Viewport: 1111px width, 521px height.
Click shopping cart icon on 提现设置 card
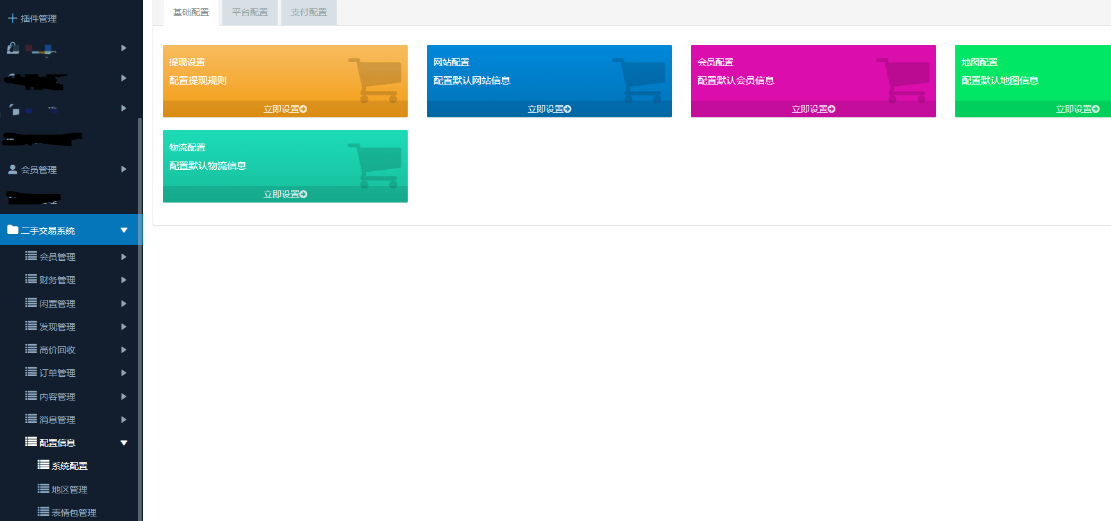(375, 81)
